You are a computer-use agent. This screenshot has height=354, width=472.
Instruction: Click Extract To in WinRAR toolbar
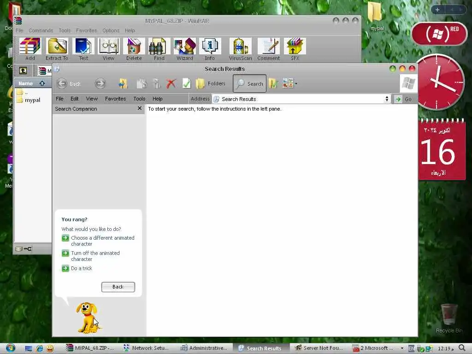click(x=57, y=49)
